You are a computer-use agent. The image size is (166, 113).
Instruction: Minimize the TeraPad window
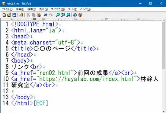tap(140, 3)
